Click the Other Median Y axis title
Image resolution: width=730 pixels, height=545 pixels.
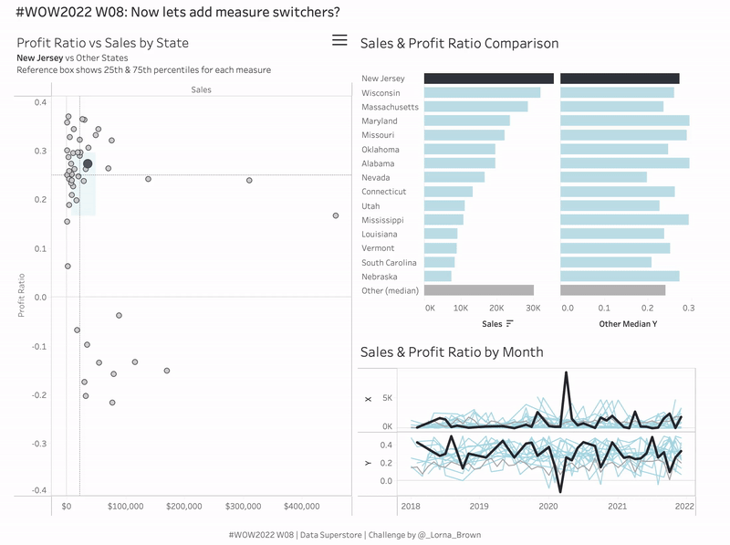(628, 323)
